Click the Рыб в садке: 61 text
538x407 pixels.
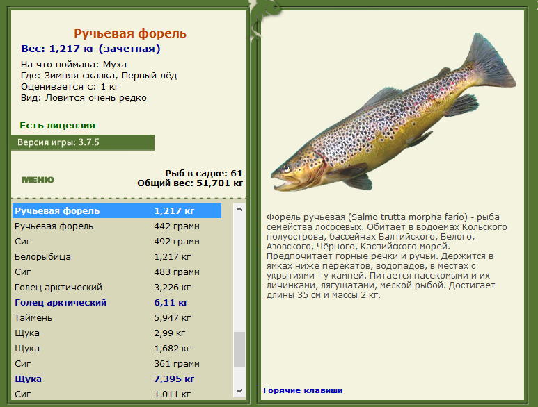(x=204, y=173)
